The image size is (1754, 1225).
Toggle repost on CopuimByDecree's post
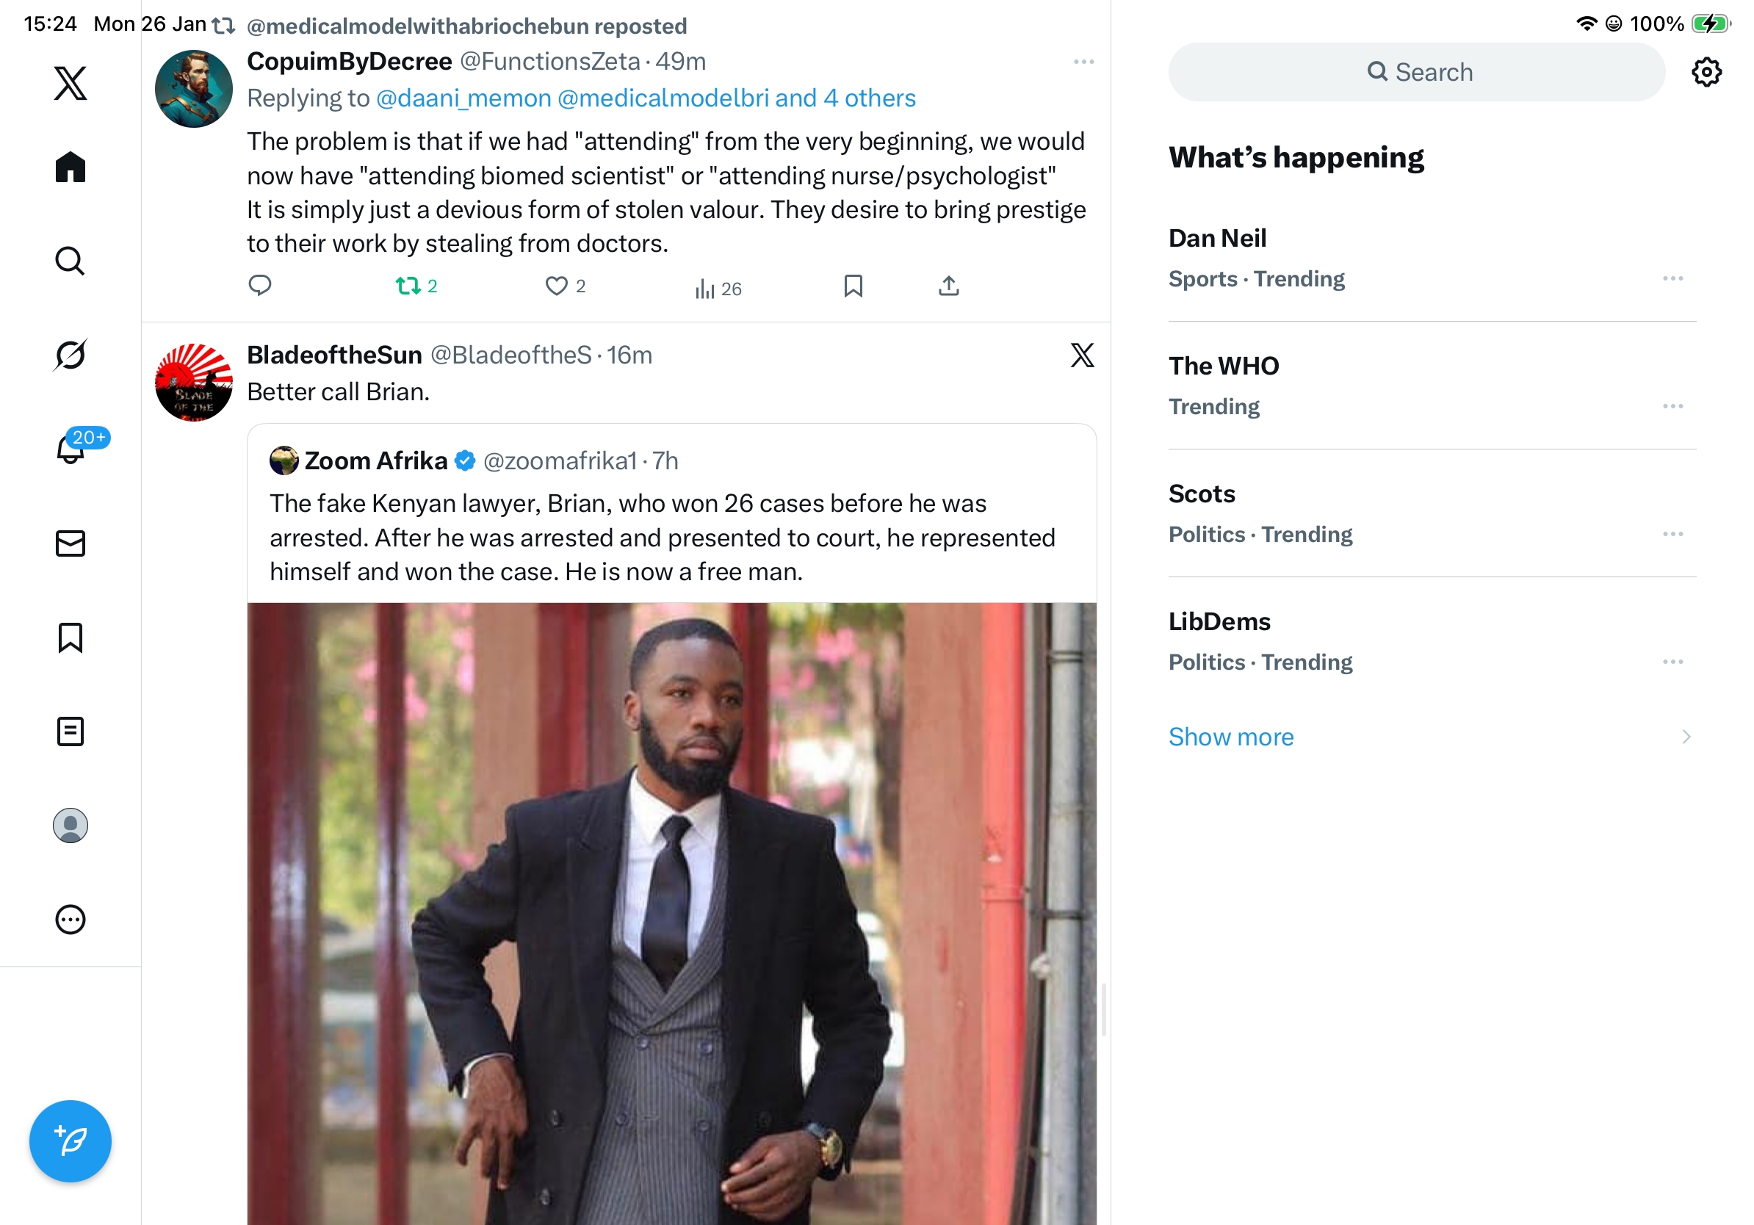pos(408,286)
